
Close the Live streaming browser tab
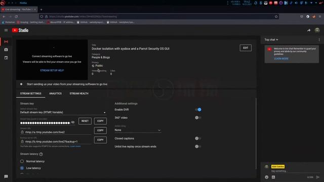tap(35, 10)
